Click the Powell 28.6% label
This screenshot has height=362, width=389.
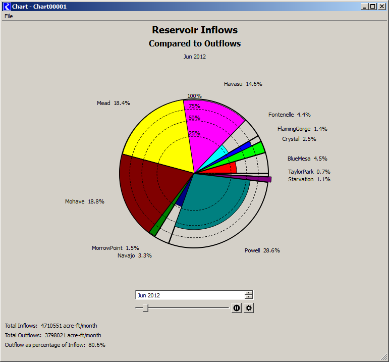(262, 250)
